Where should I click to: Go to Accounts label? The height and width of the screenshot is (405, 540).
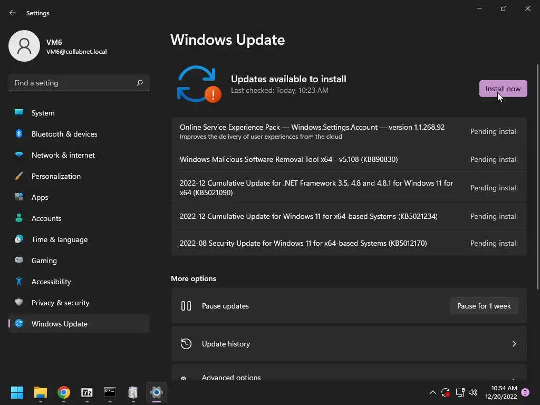click(46, 218)
